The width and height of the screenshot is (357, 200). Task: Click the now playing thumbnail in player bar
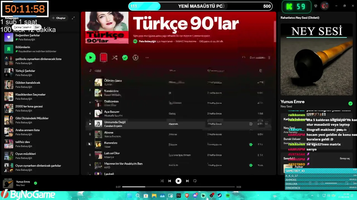click(8, 183)
